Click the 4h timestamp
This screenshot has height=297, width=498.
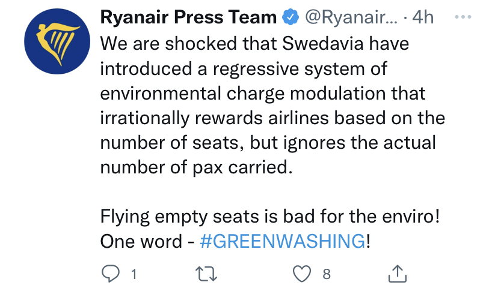(x=422, y=19)
